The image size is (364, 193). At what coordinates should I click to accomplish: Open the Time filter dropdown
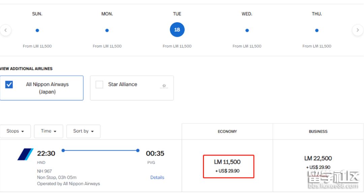[49, 131]
